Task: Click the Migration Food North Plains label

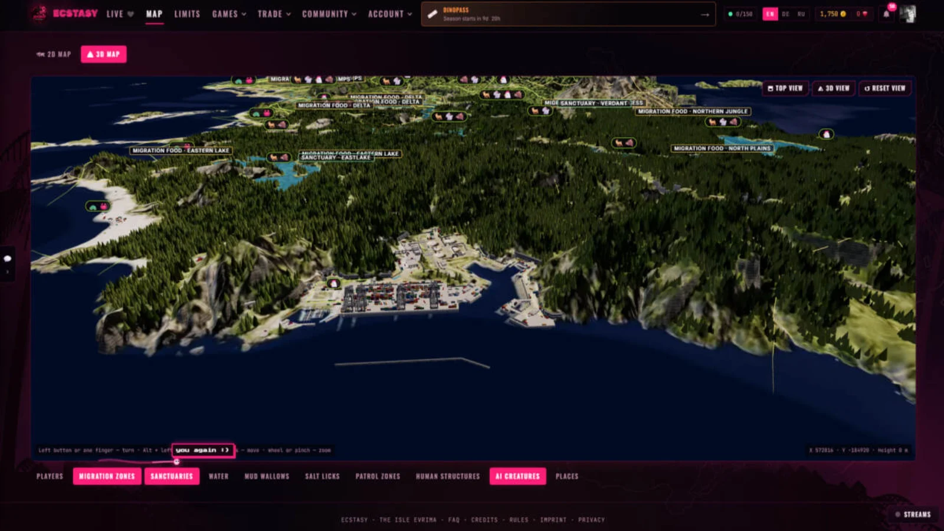Action: click(722, 148)
